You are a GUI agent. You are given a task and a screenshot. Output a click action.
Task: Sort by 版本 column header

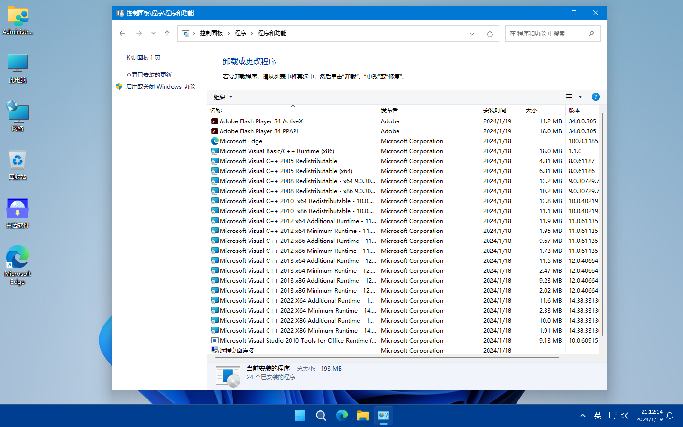point(582,110)
